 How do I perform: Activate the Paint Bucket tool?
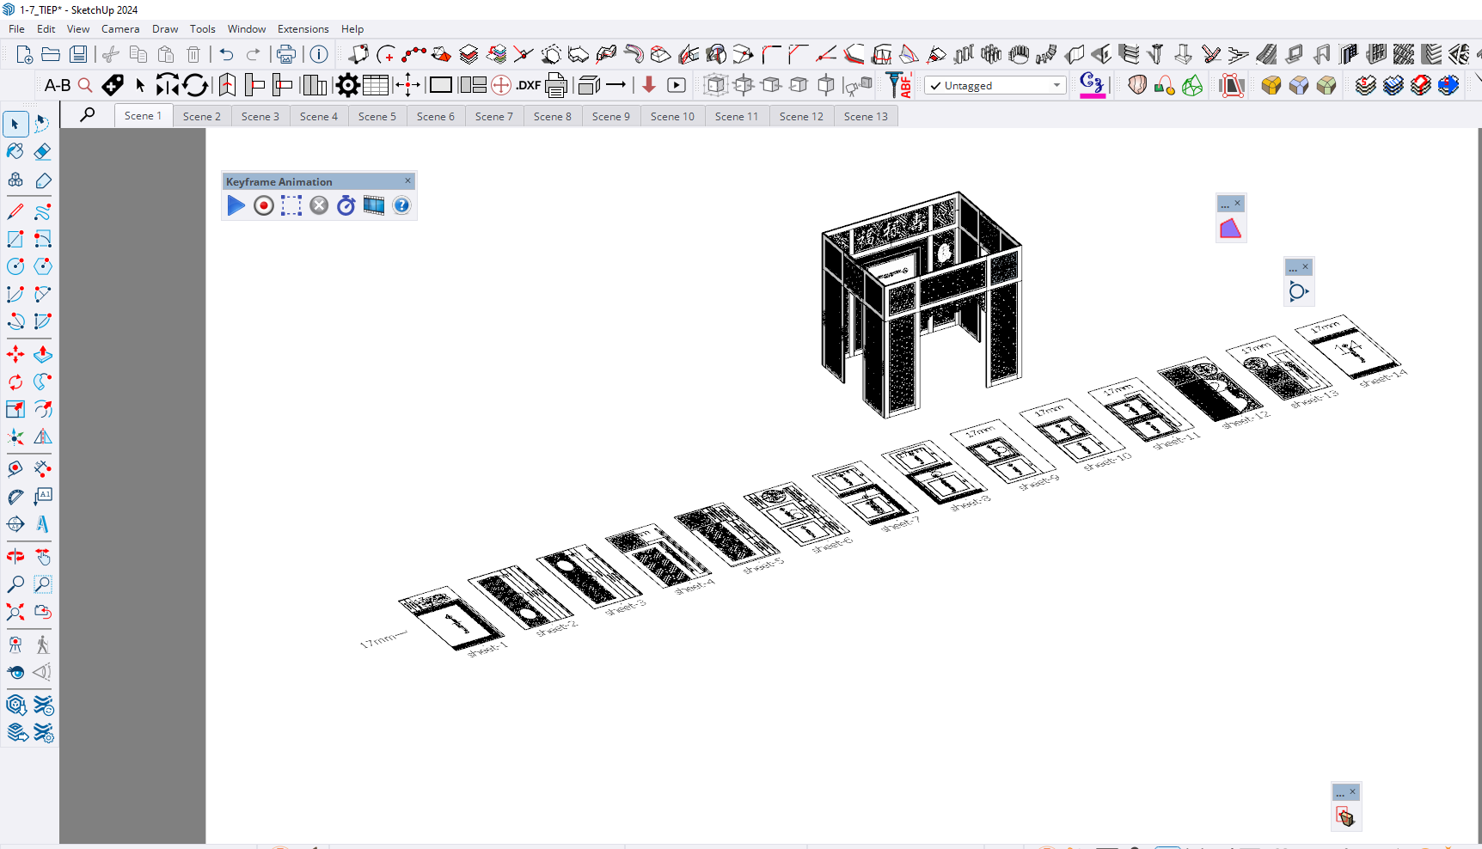15,152
